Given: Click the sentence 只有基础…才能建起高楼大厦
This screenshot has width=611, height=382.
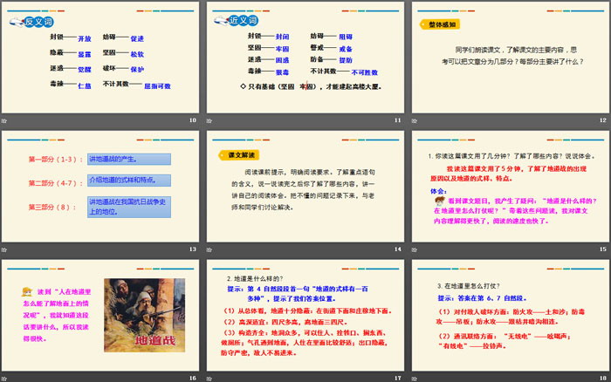Looking at the screenshot, I should 311,86.
